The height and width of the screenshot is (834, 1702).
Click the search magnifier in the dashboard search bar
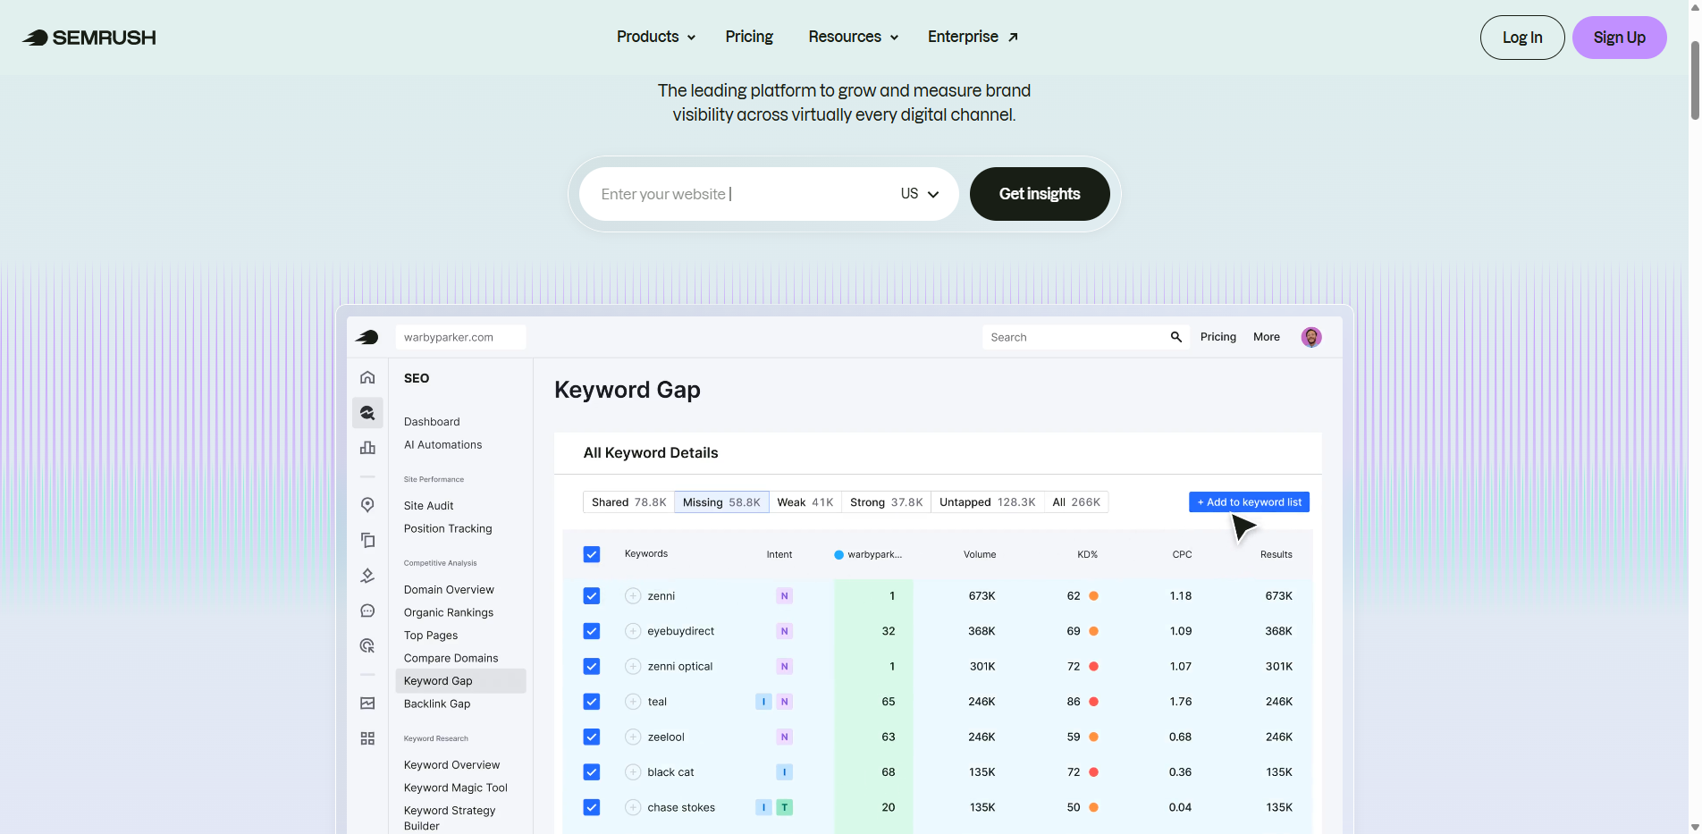pyautogui.click(x=1176, y=337)
